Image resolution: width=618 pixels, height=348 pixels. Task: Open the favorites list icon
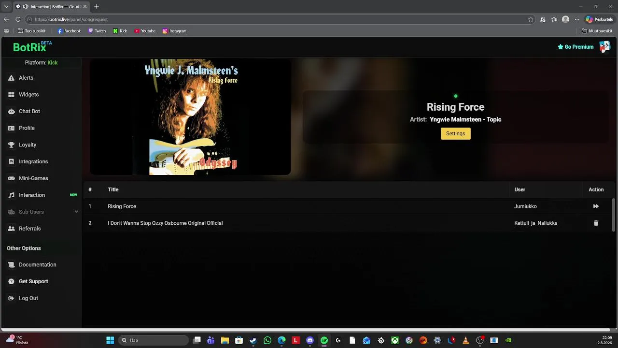pos(554,19)
